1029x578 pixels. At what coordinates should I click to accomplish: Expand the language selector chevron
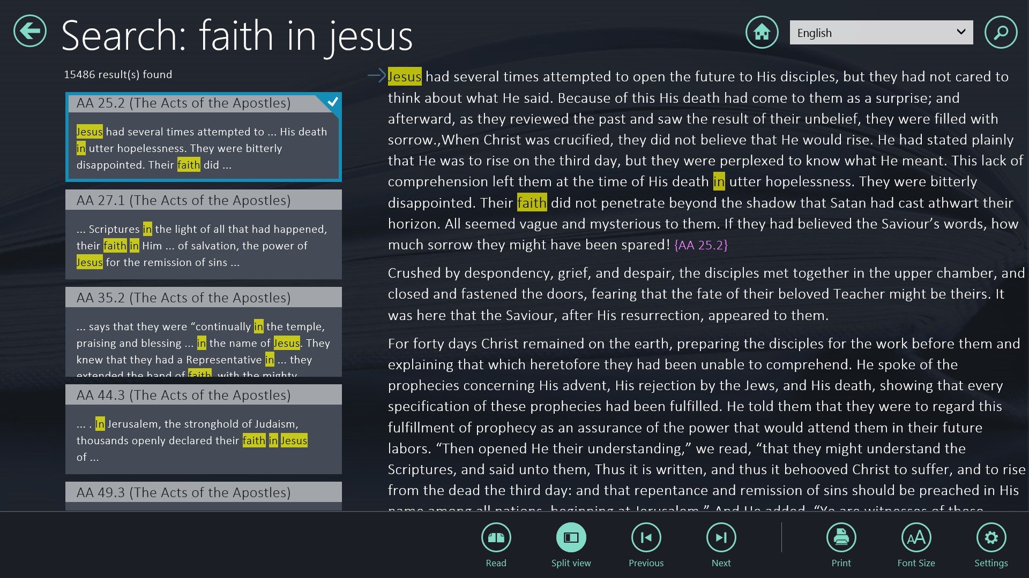pyautogui.click(x=961, y=33)
